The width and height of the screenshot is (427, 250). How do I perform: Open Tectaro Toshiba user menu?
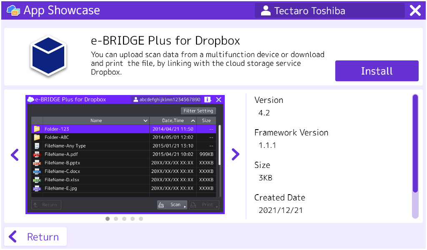(329, 11)
